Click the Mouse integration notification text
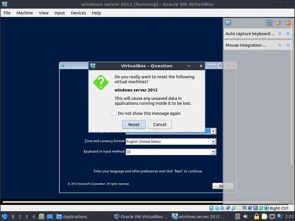295x221 pixels. [245, 45]
